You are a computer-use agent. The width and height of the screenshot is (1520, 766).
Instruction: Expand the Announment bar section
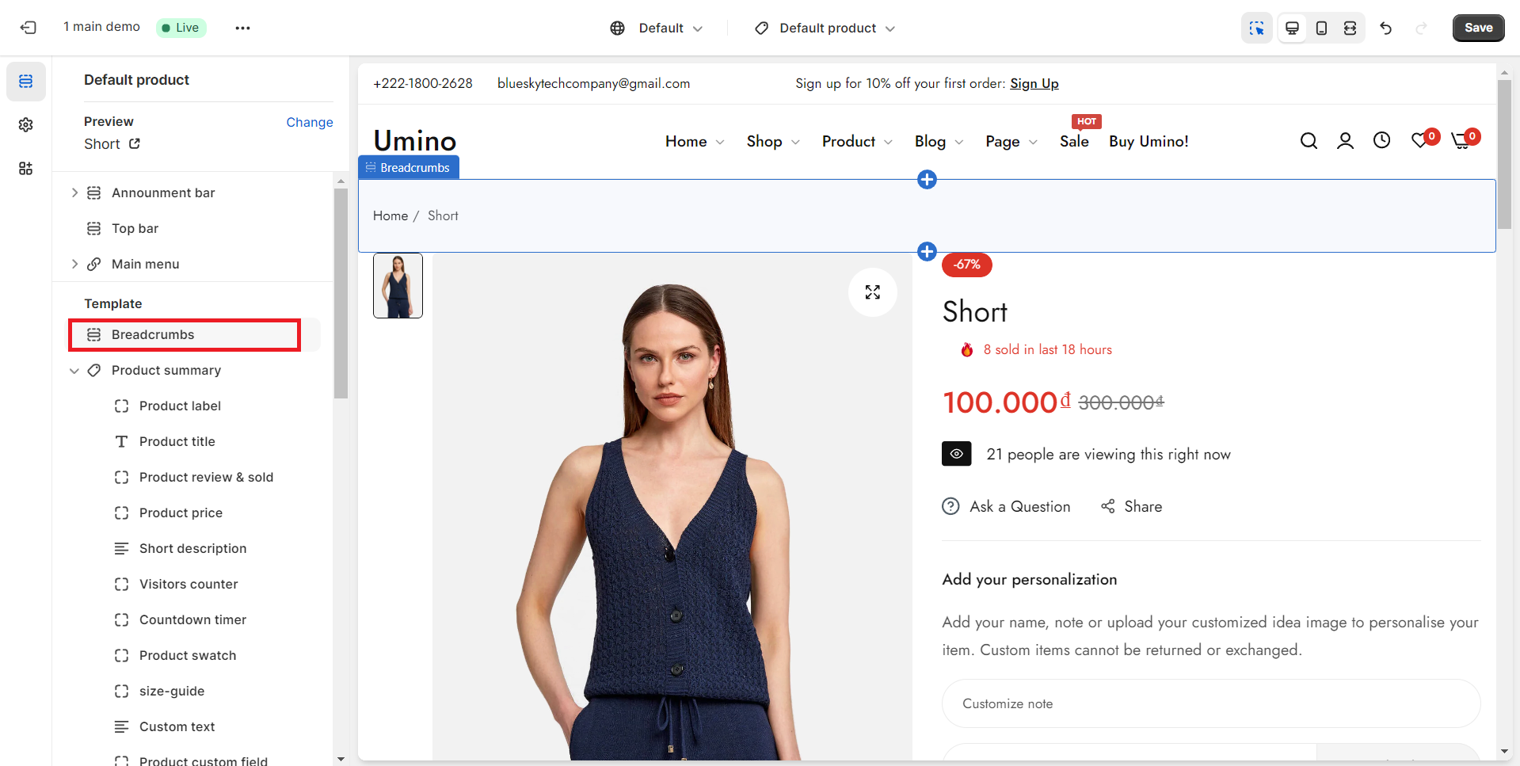74,192
